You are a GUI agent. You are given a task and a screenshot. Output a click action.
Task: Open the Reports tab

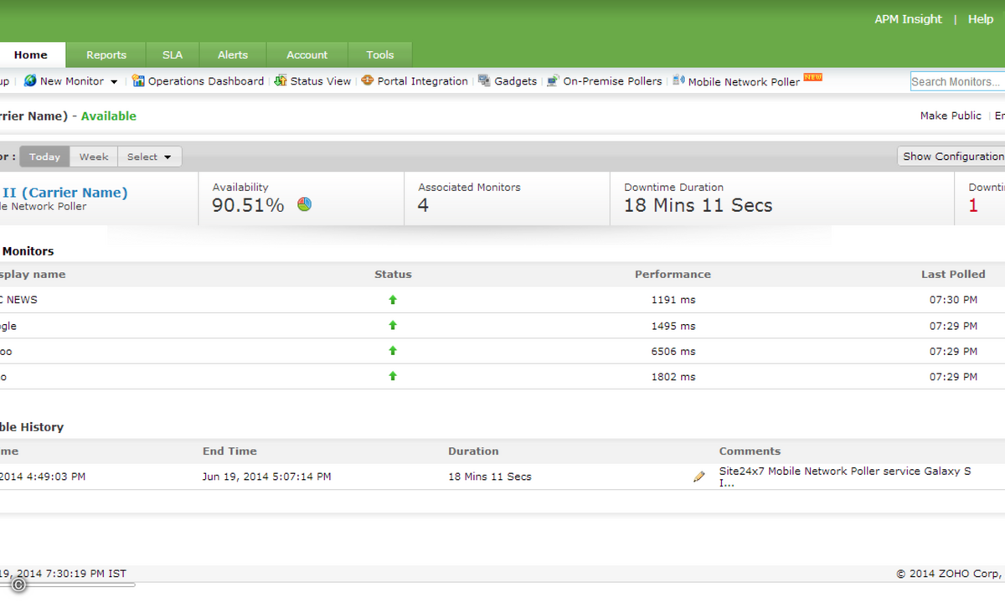(x=106, y=55)
